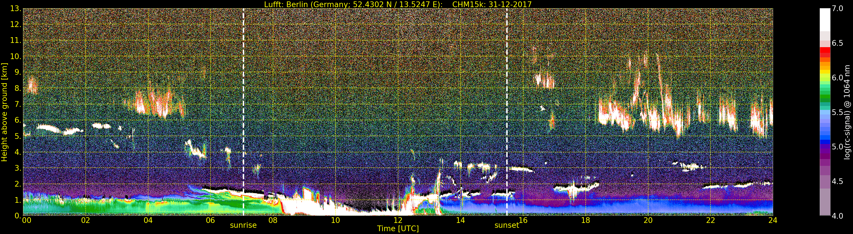Click the height axis tick '9.'
Image resolution: width=853 pixels, height=234 pixels.
click(18, 72)
